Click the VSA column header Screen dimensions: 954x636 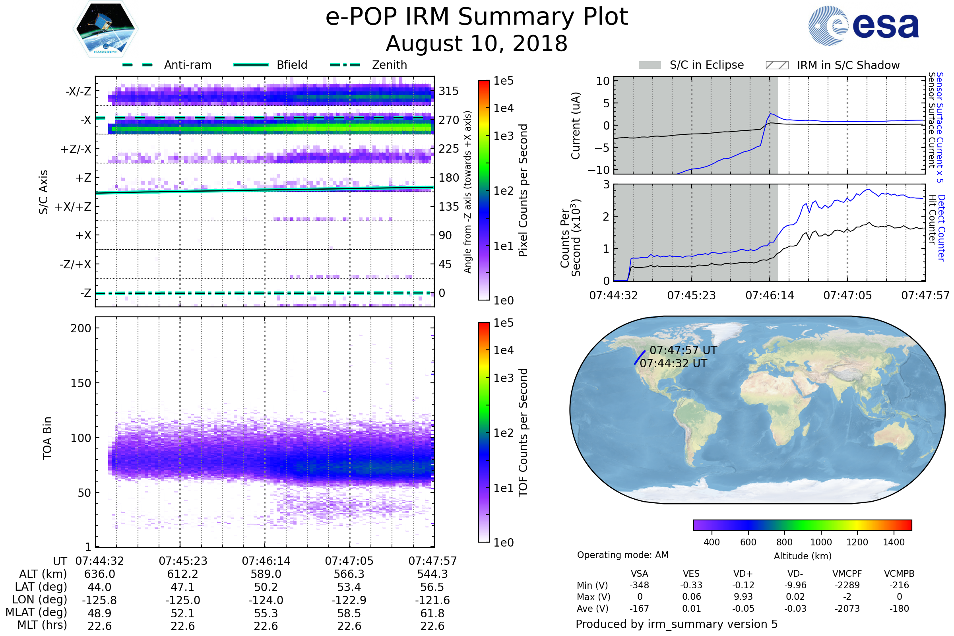click(x=639, y=574)
